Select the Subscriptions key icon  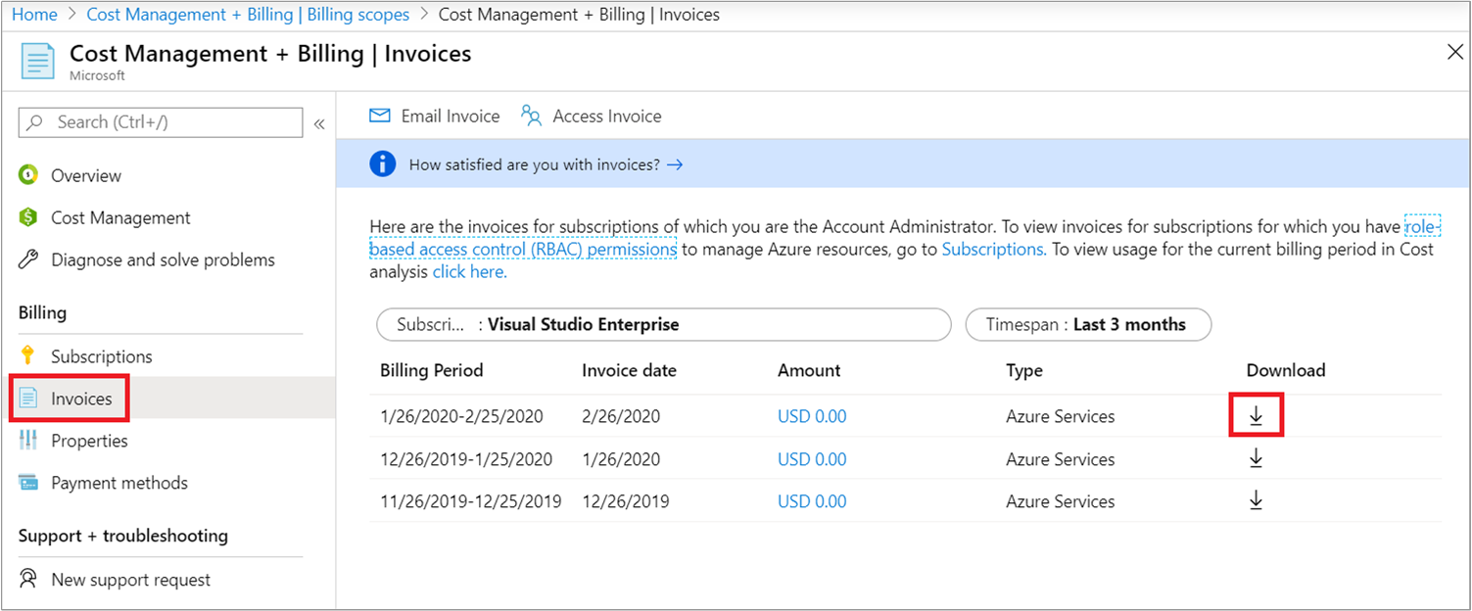[x=30, y=356]
